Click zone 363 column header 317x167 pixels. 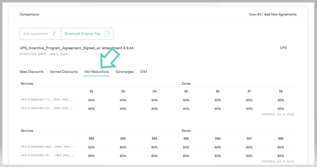(x=123, y=139)
